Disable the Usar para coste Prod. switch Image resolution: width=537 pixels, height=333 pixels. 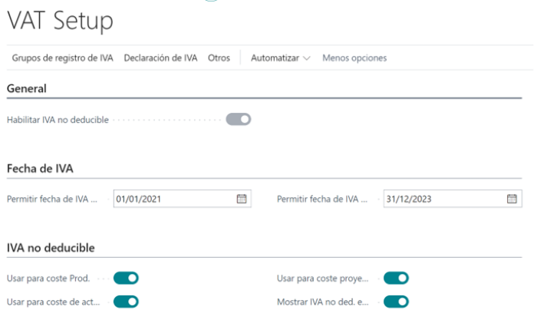coord(126,278)
